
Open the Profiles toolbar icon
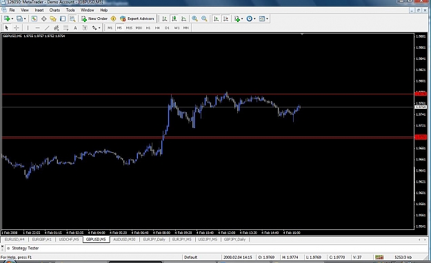coord(19,19)
